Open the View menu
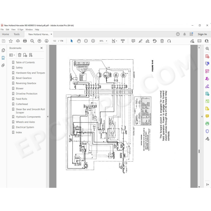 (13, 30)
